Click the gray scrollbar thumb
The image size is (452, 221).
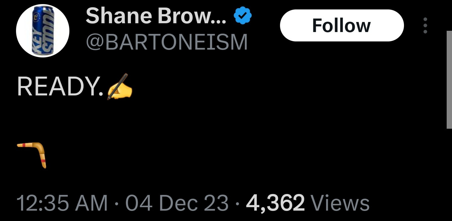449,80
